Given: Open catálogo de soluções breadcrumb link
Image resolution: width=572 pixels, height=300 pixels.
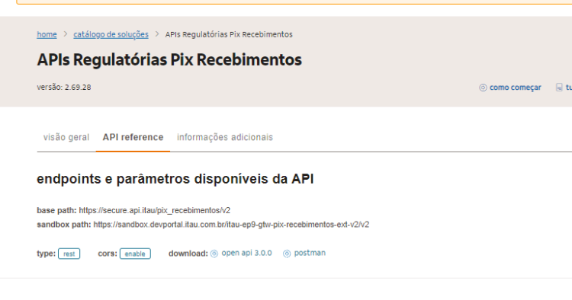Looking at the screenshot, I should (x=111, y=34).
